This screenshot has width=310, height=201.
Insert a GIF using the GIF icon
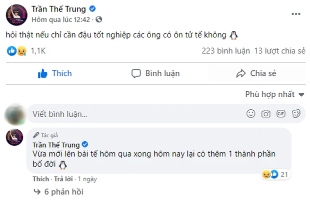point(281,114)
